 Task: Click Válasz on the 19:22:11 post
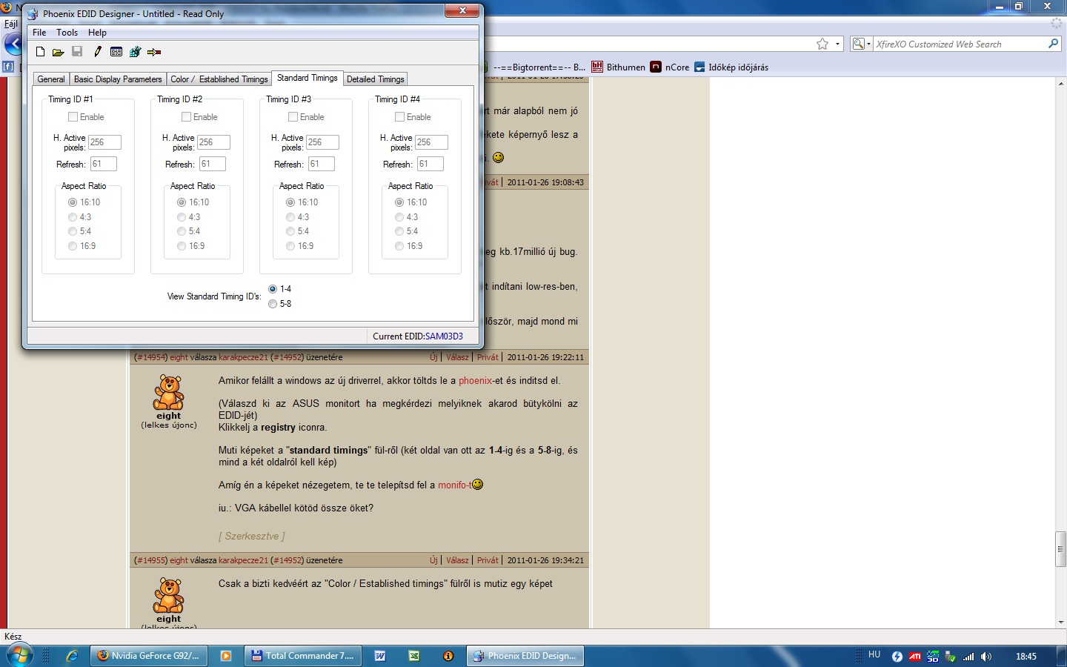(457, 357)
